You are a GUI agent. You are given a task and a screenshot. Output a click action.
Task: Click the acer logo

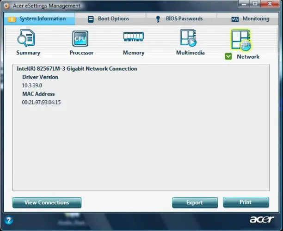click(262, 219)
